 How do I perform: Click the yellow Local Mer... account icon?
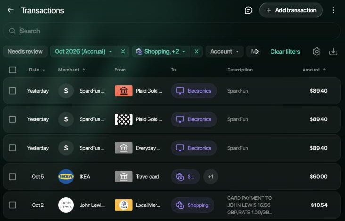pos(123,205)
